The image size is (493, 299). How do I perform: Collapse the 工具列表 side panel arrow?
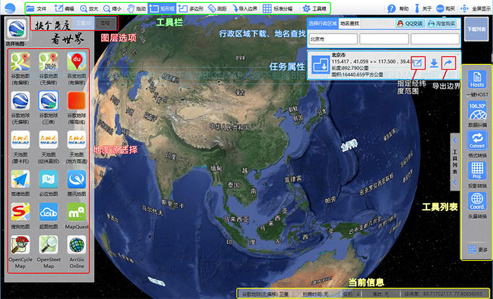pos(455,141)
